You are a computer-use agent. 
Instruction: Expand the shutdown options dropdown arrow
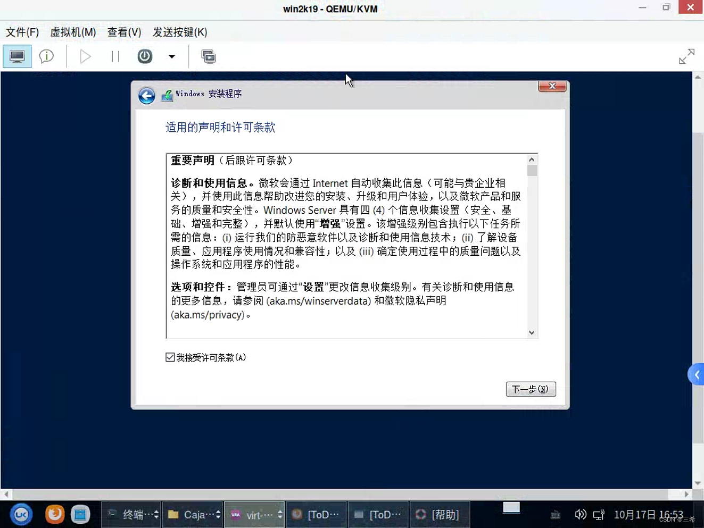point(171,56)
